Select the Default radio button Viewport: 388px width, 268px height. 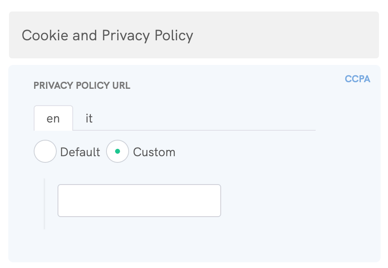45,151
